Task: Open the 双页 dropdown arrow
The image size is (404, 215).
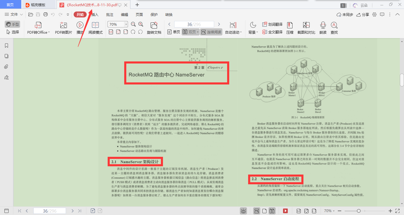Action: point(198,32)
